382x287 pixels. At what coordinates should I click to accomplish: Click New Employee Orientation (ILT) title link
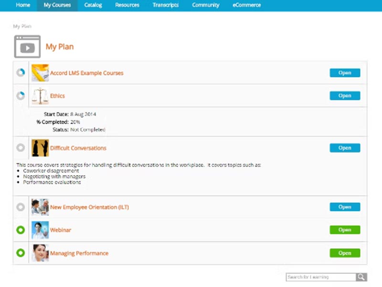click(x=89, y=207)
